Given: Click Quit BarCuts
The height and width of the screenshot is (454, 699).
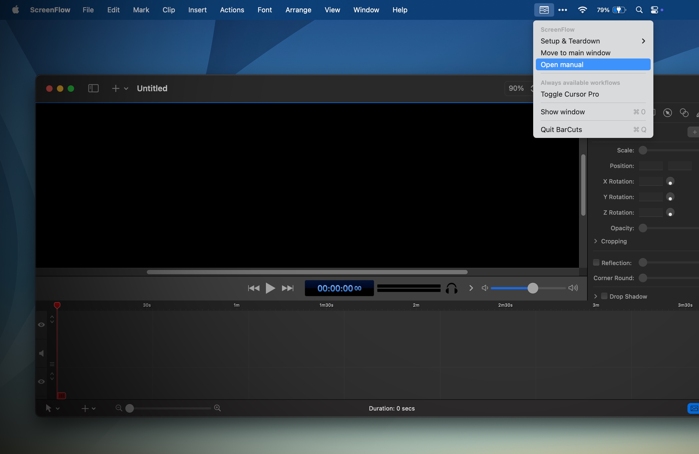Looking at the screenshot, I should [561, 130].
